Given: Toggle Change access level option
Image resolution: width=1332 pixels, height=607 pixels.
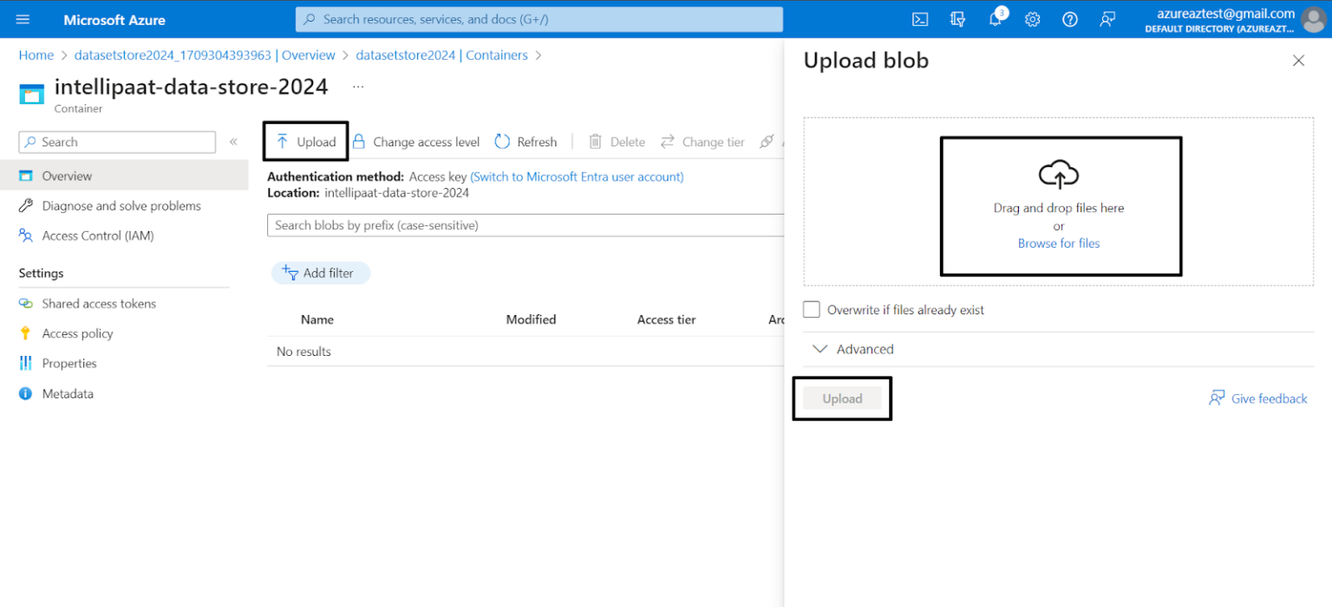Looking at the screenshot, I should pos(416,141).
